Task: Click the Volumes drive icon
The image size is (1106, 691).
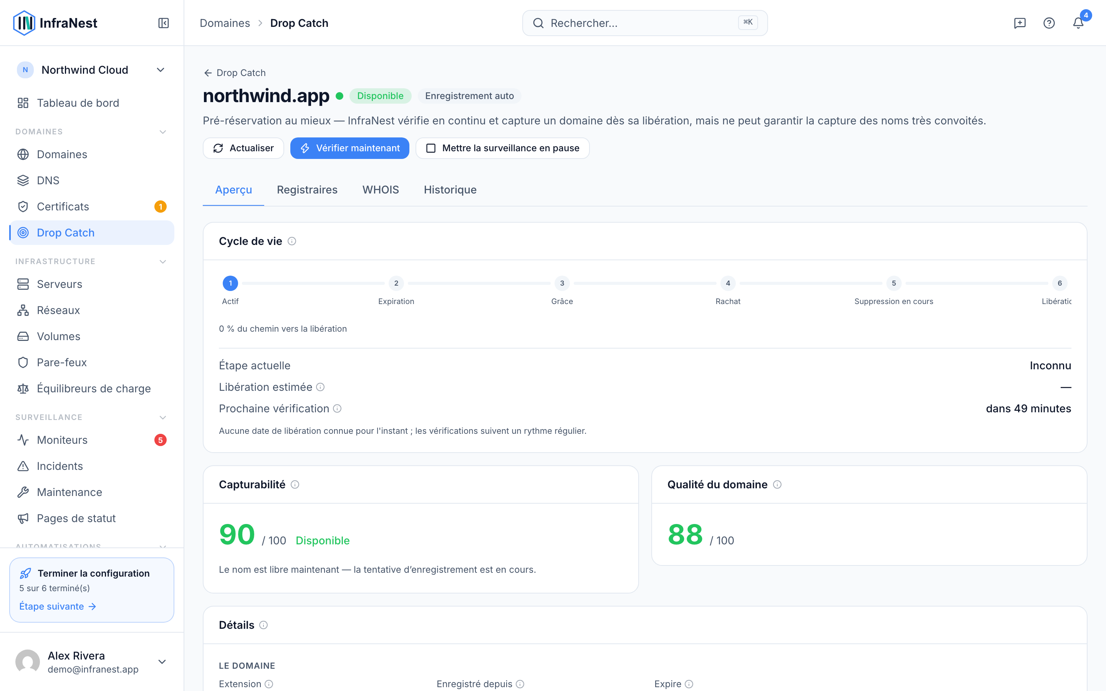Action: pyautogui.click(x=23, y=336)
